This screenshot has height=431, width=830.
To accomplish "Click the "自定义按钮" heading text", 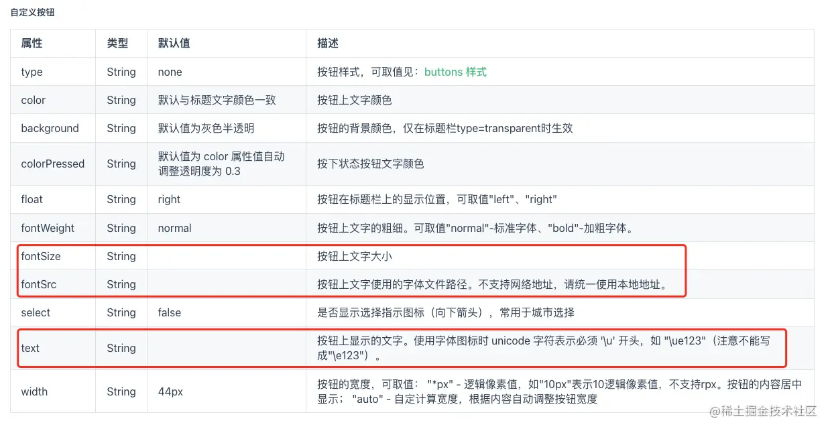I will (x=32, y=13).
